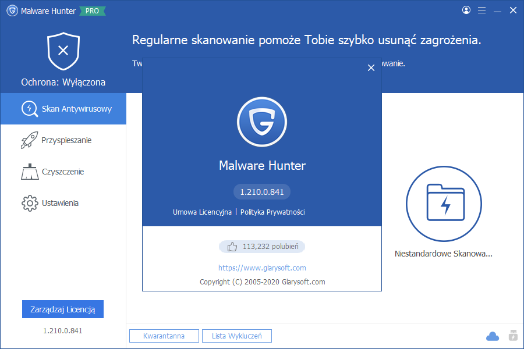This screenshot has width=524, height=349.
Task: Close the About dialog
Action: tap(371, 68)
